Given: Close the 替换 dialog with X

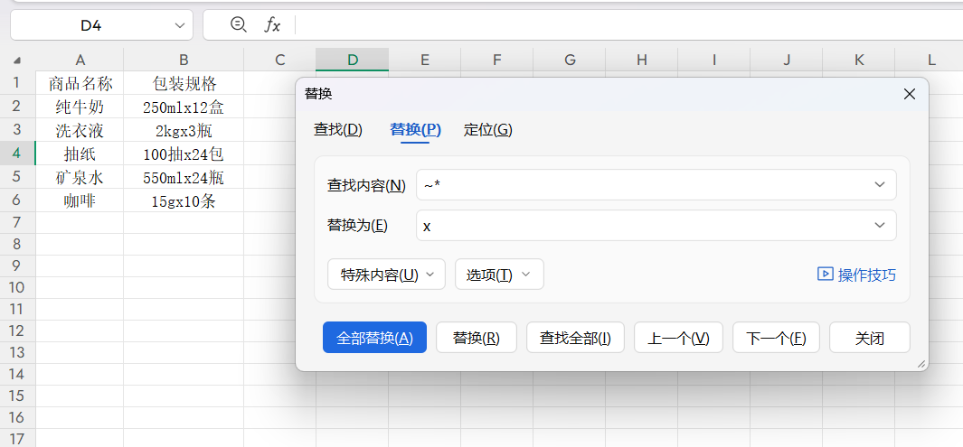Looking at the screenshot, I should 910,94.
